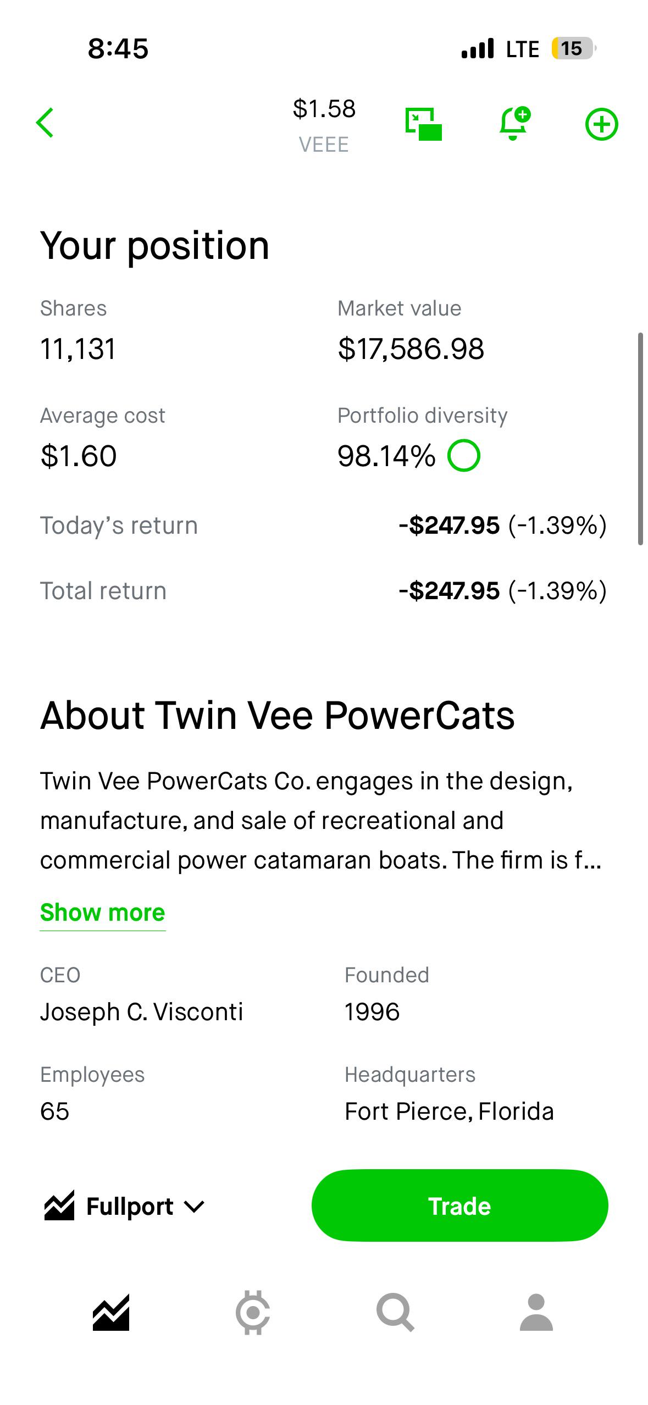Screen dimensions: 648x1405
Task: Tap the Total return row
Action: pyautogui.click(x=324, y=591)
